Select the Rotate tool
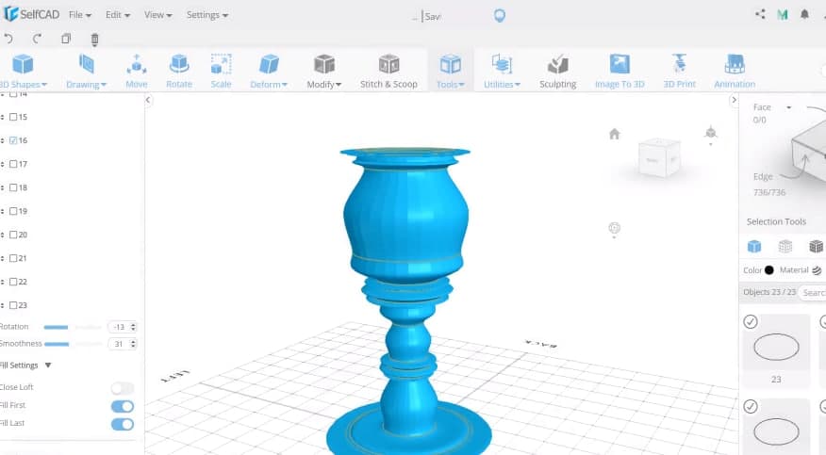The image size is (826, 455). tap(179, 72)
